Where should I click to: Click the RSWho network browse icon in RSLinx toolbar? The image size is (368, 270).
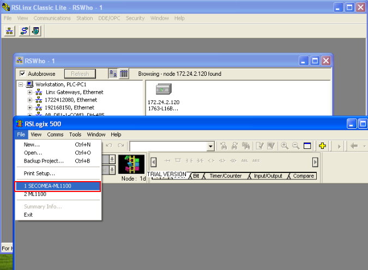coord(10,31)
